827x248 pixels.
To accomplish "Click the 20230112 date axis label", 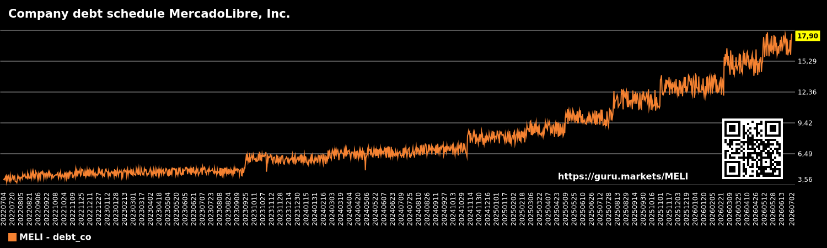I will pyautogui.click(x=108, y=208).
